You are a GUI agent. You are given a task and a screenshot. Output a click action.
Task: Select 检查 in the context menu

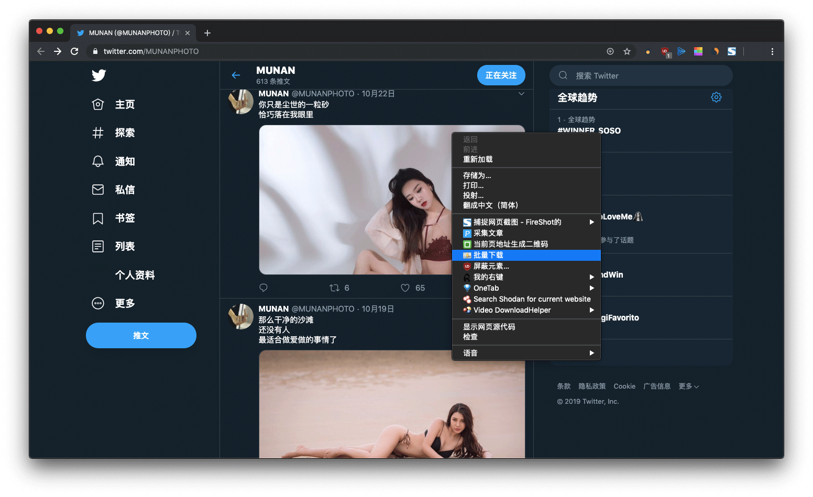pyautogui.click(x=526, y=337)
